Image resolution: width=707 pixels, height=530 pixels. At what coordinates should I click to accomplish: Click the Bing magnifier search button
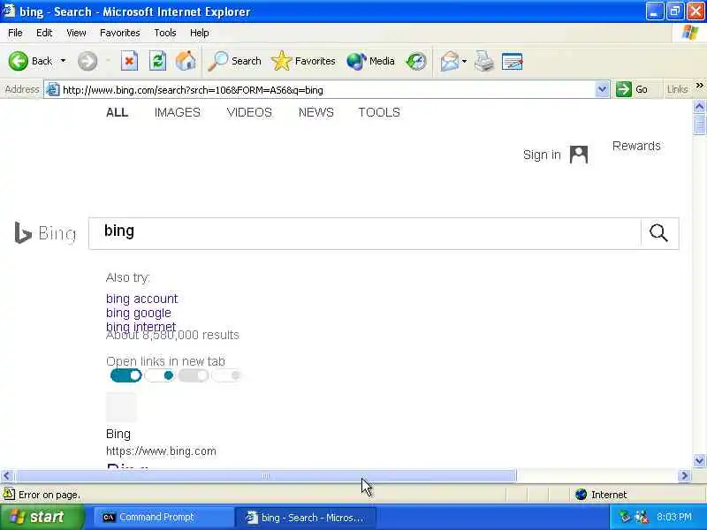658,233
